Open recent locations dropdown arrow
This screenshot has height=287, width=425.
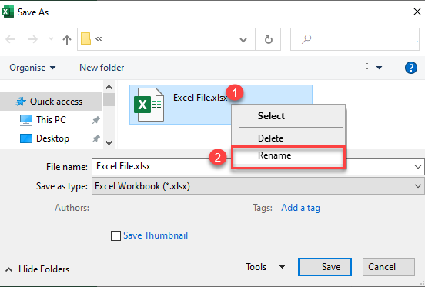click(51, 39)
